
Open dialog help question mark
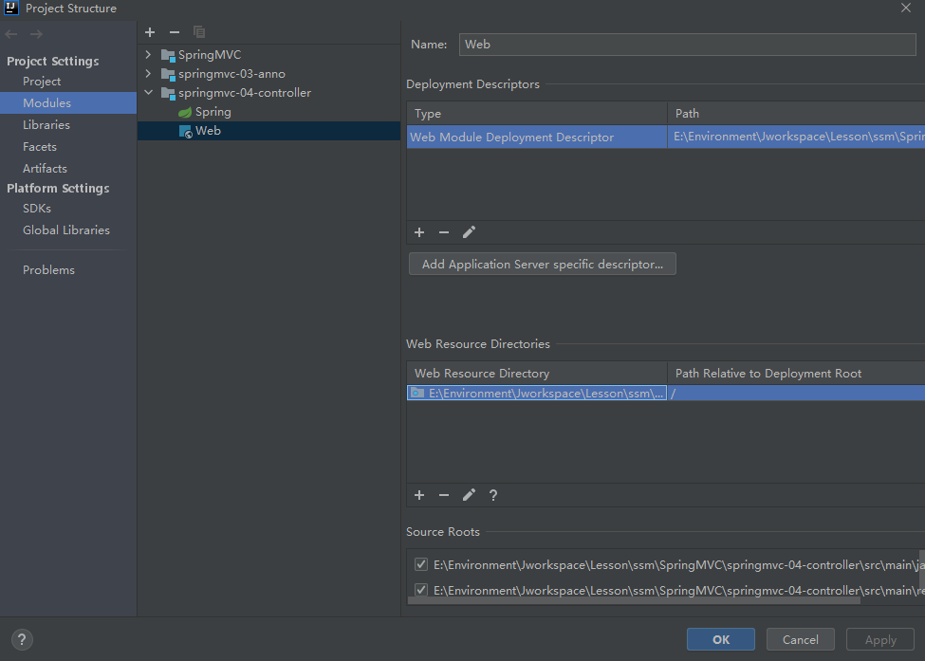click(22, 639)
